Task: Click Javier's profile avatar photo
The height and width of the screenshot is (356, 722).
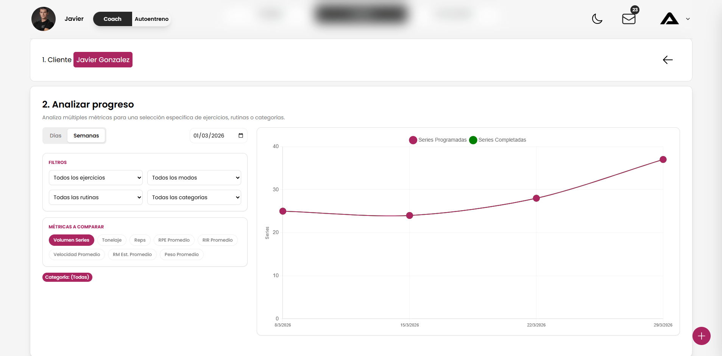Action: tap(44, 19)
